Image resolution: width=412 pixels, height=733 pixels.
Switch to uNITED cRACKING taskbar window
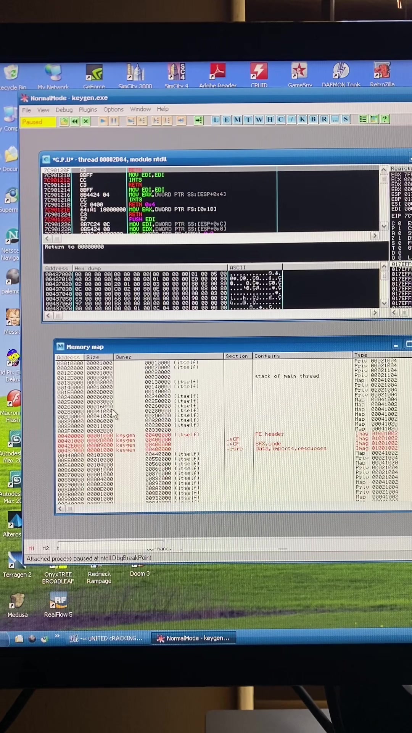pos(106,638)
